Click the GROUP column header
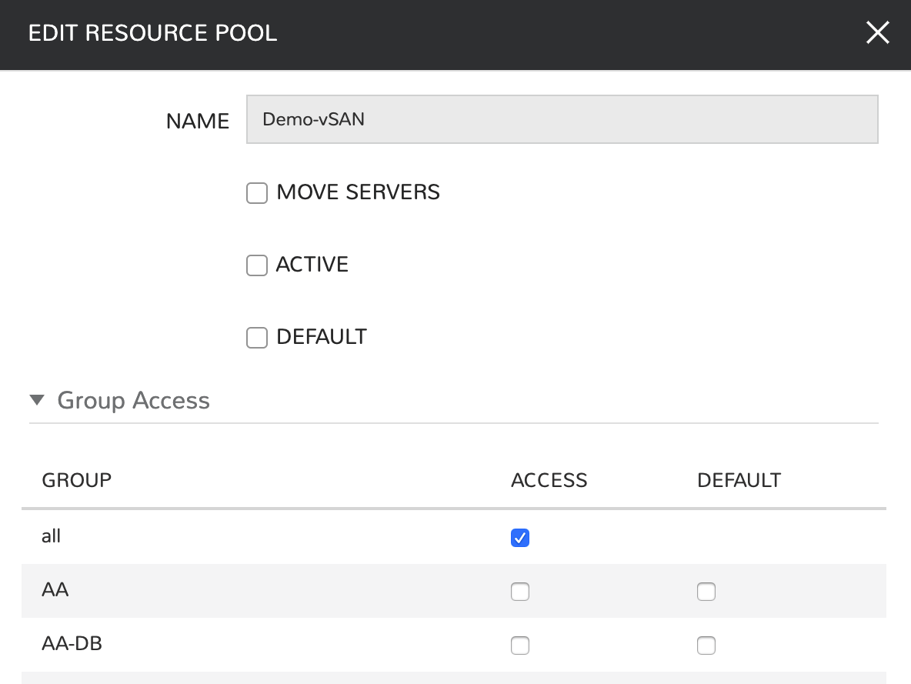 [76, 481]
